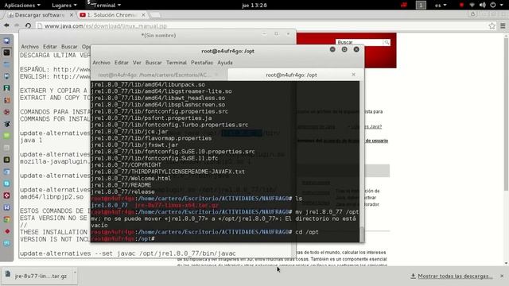The height and width of the screenshot is (286, 509).
Task: Open the terminal's Ayuda menu
Action: click(x=224, y=63)
